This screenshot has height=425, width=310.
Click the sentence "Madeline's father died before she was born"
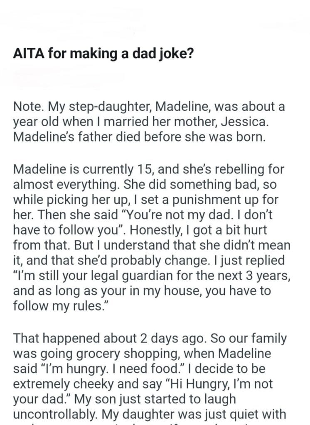139,137
